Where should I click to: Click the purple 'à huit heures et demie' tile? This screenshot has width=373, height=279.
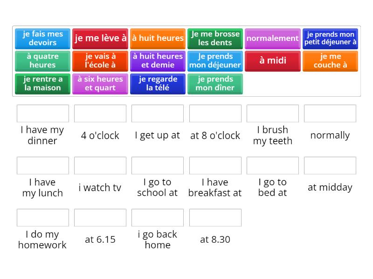click(158, 61)
